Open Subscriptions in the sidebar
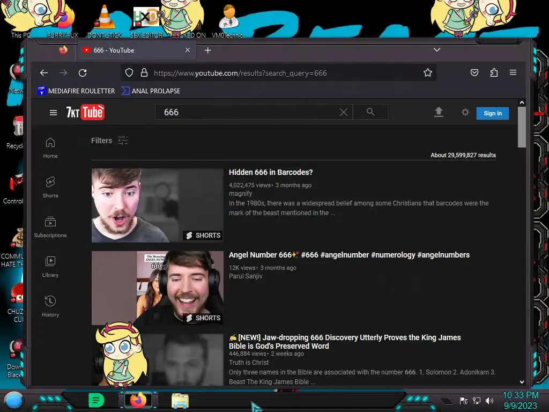The height and width of the screenshot is (412, 549). (50, 227)
